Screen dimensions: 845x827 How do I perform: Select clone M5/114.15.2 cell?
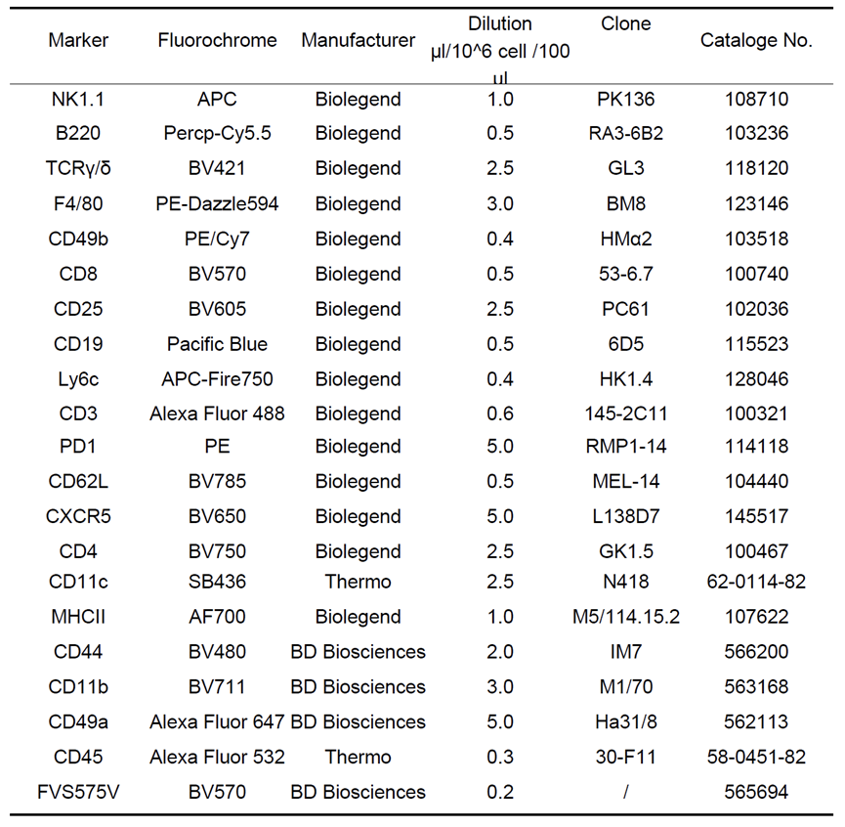[x=625, y=618]
